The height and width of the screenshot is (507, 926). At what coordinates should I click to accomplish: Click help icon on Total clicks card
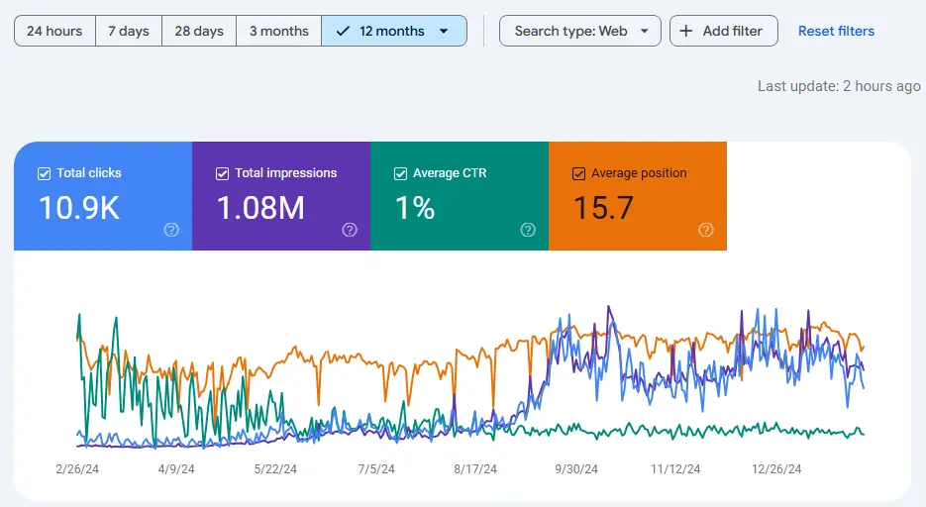[x=171, y=230]
